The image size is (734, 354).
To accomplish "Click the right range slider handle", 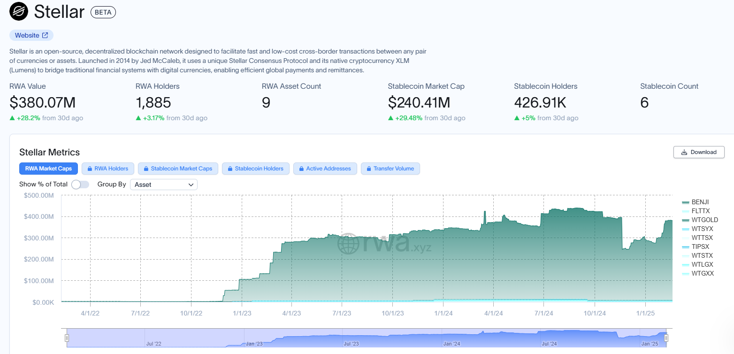I will click(666, 338).
